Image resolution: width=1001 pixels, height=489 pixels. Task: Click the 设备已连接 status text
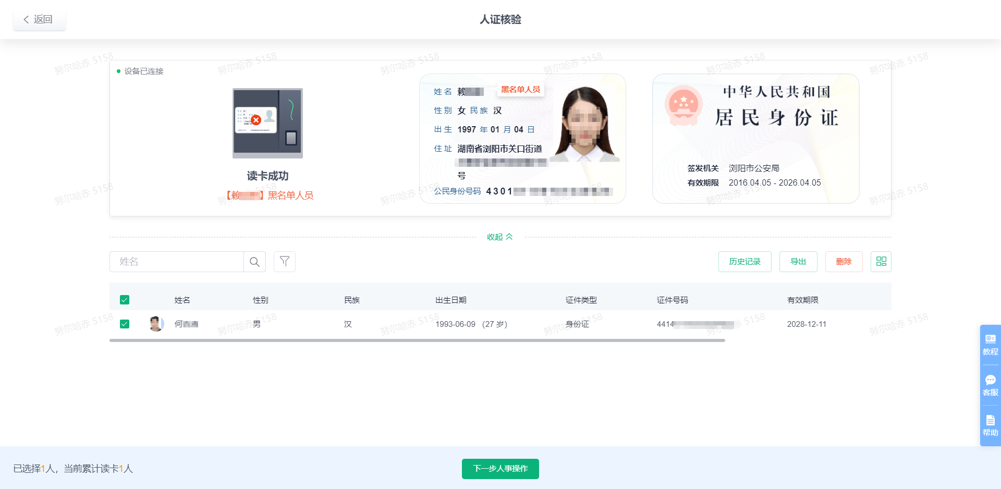(x=144, y=71)
